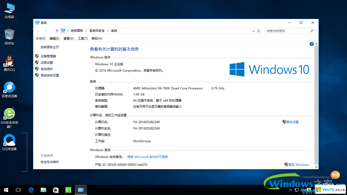The image size is (347, 195).
Task: Click volume speaker icon in tray
Action: (x=302, y=190)
